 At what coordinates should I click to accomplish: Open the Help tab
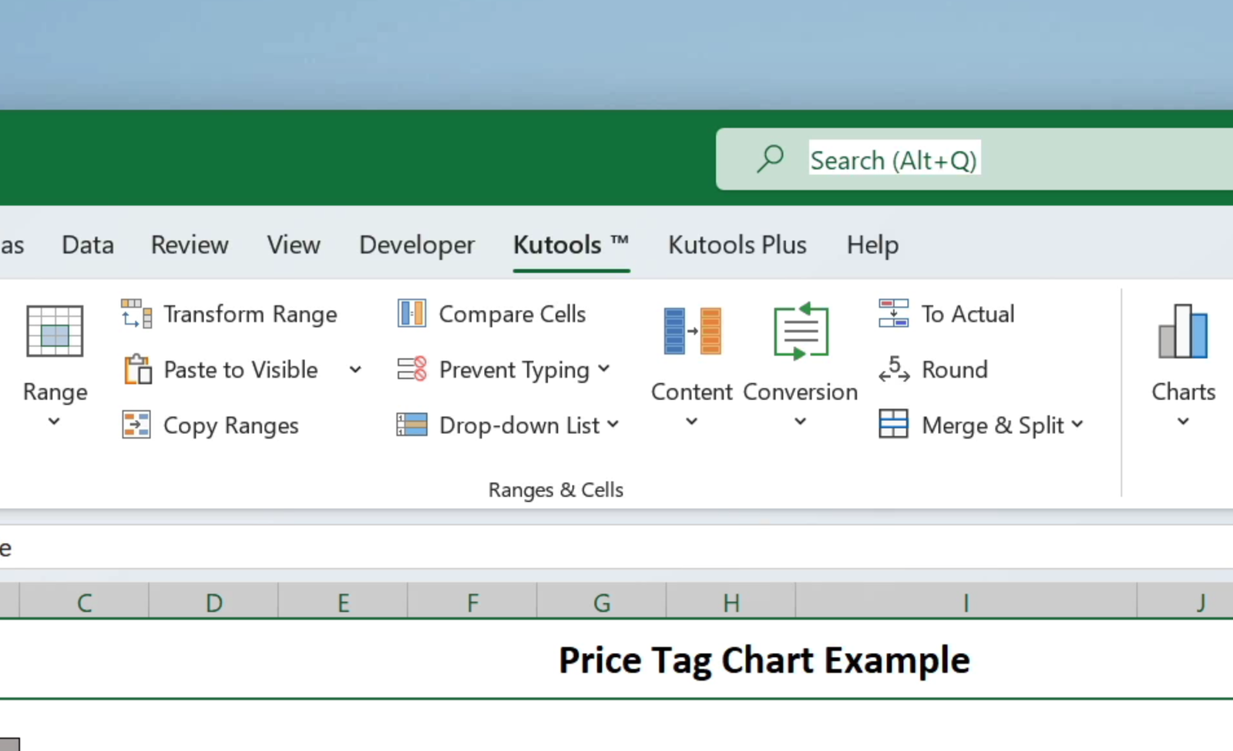[x=872, y=245]
